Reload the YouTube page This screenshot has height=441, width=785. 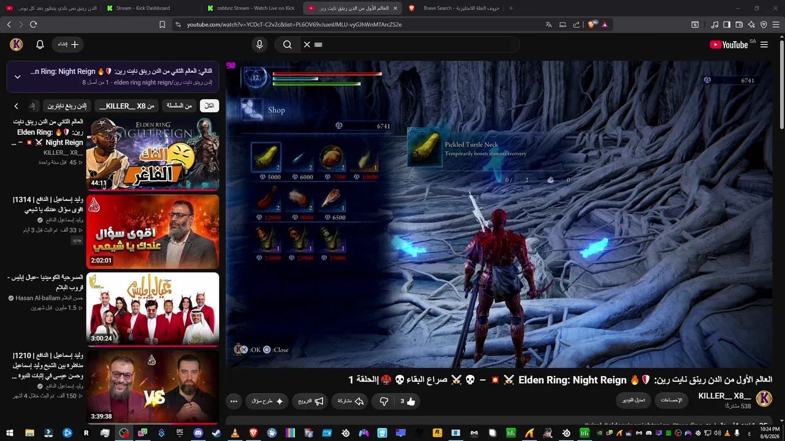point(33,24)
